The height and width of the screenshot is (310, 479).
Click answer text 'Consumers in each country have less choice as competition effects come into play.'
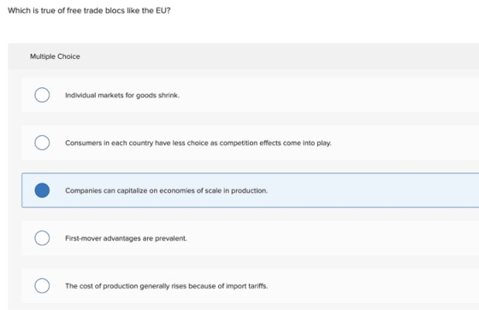coord(198,143)
